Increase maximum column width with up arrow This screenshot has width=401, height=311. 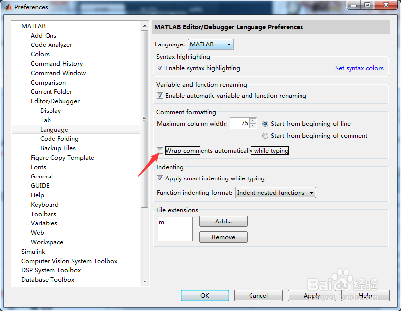pos(253,121)
